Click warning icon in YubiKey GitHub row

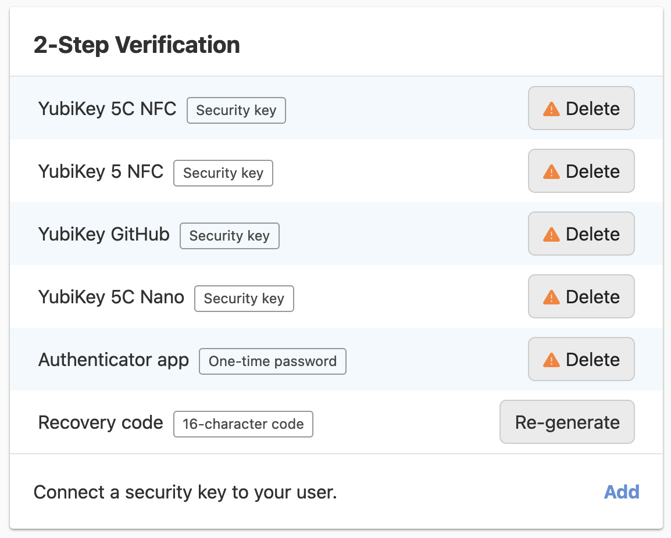tap(551, 234)
